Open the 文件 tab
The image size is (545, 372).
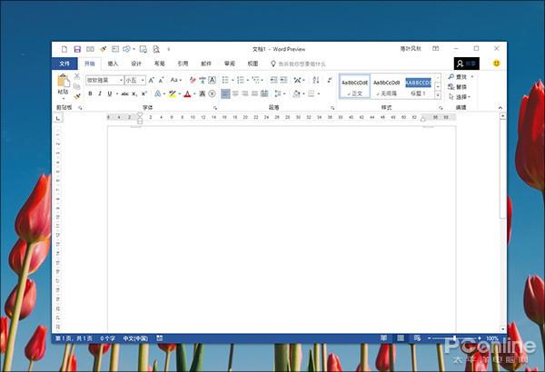pyautogui.click(x=64, y=64)
